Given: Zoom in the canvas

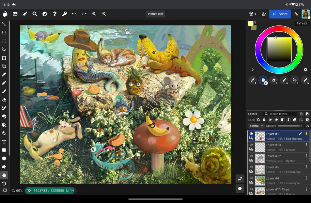Looking at the screenshot, I should (x=94, y=14).
